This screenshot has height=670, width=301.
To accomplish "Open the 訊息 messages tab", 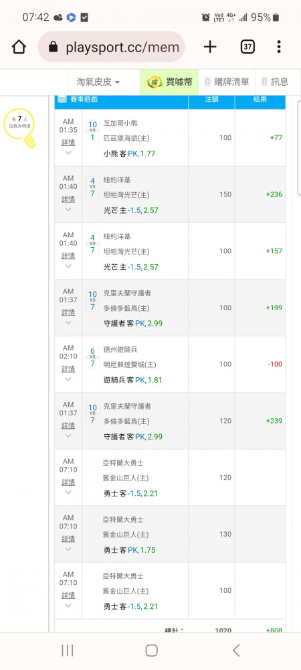I will [x=276, y=82].
